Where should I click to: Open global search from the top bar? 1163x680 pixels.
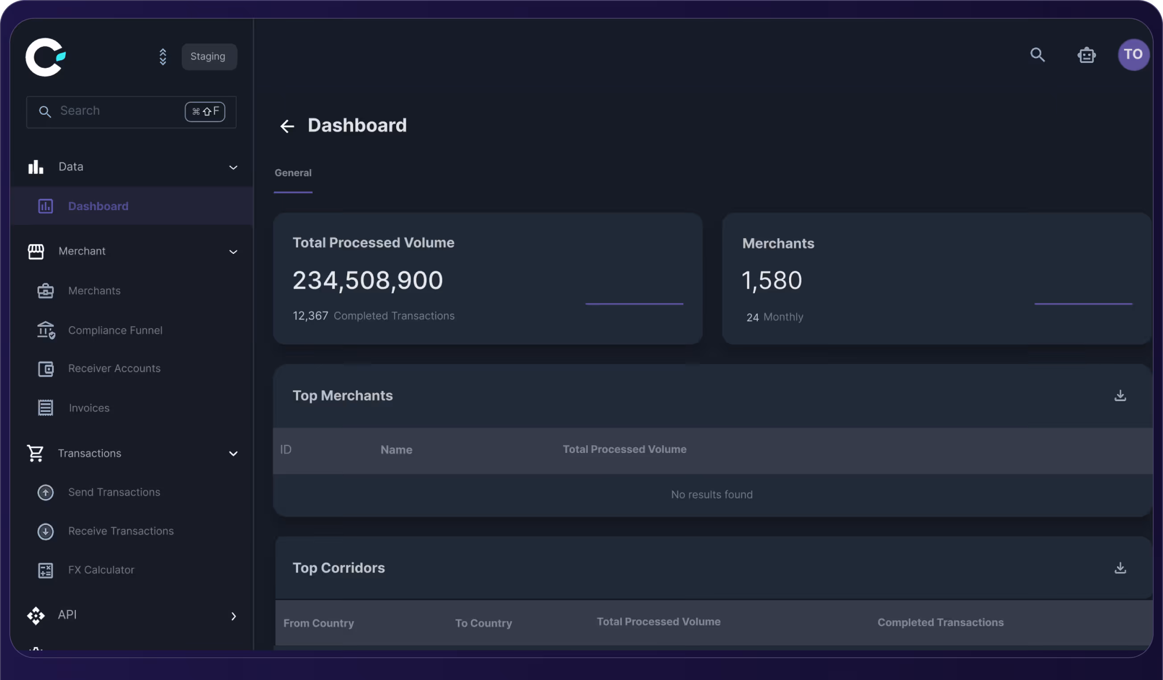[1038, 55]
